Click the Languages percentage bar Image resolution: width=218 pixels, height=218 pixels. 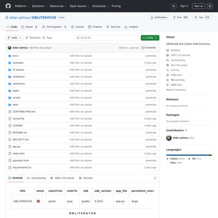point(189,155)
